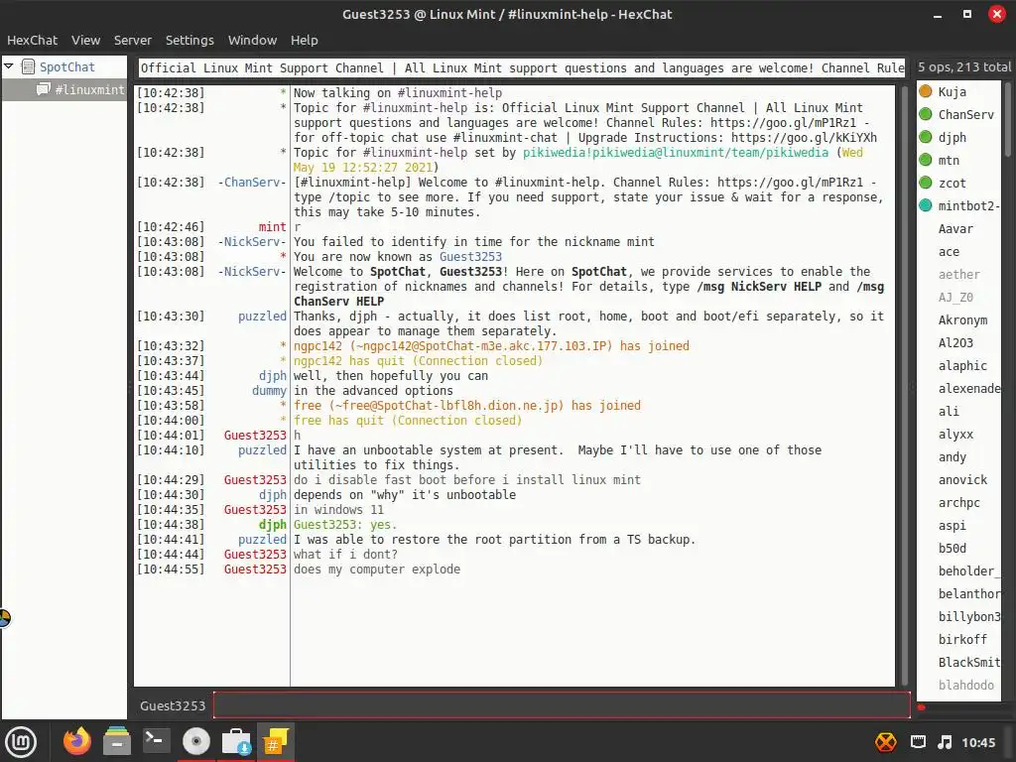Select birkoff in the user list

tap(962, 640)
